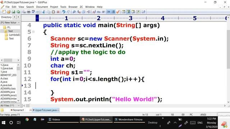
Task: Open the Tools menu
Action: point(63,7)
